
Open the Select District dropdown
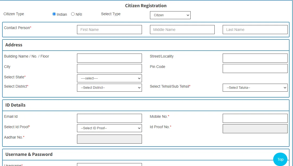pyautogui.click(x=109, y=88)
